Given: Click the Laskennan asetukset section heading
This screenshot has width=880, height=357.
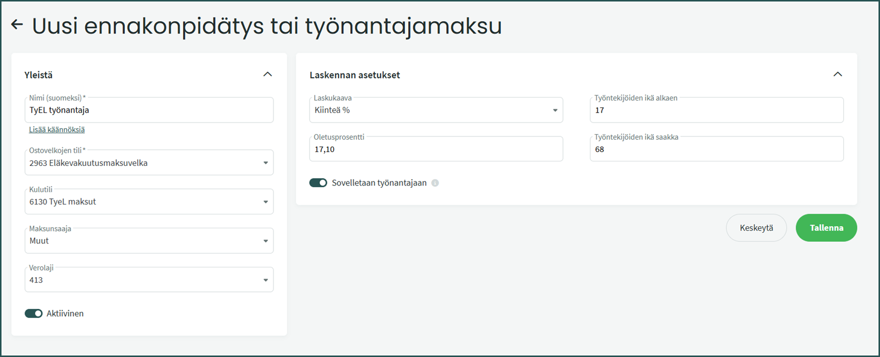Looking at the screenshot, I should coord(354,75).
